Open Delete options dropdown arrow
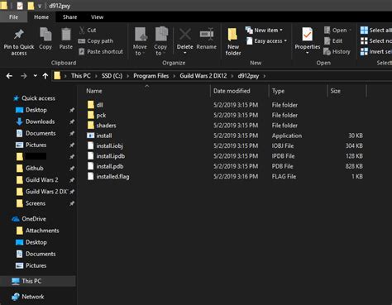392x305 pixels. 185,53
